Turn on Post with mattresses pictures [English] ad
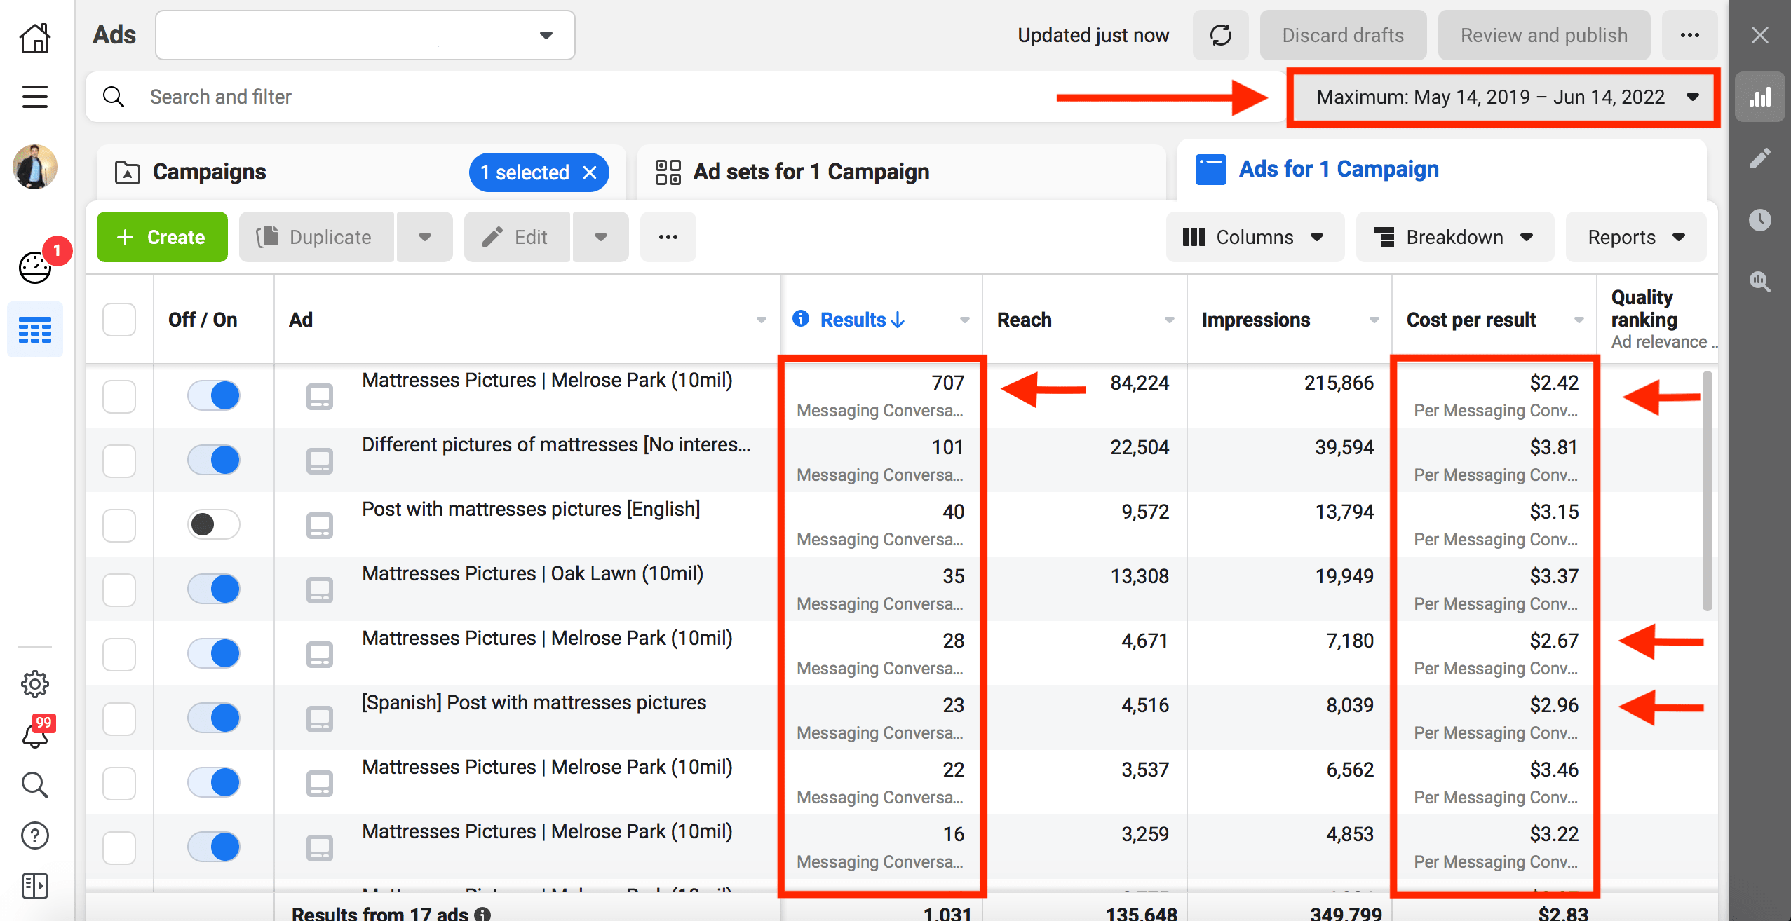Viewport: 1791px width, 921px height. point(213,524)
